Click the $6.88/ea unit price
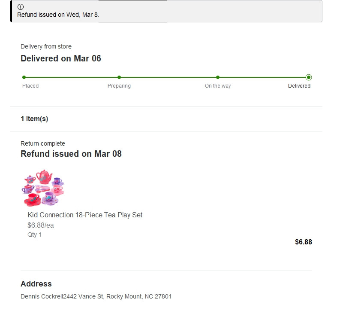343x329 pixels. [x=40, y=225]
